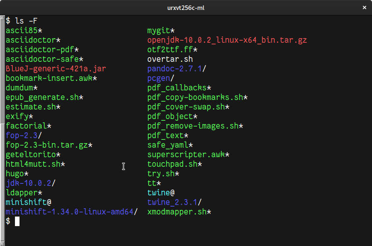Click the twine_2.3.1/ directory name
The width and height of the screenshot is (372, 246).
(174, 202)
